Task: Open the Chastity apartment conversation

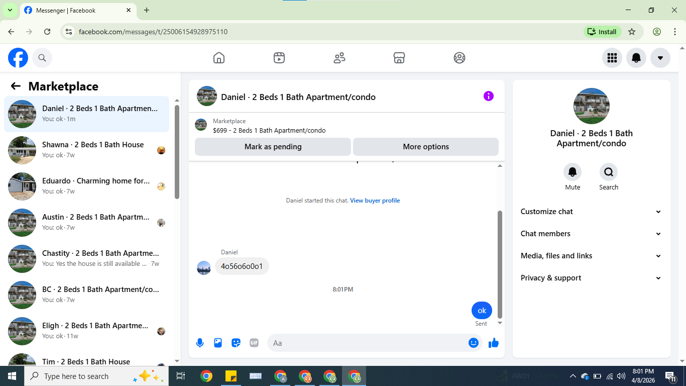Action: tap(87, 259)
